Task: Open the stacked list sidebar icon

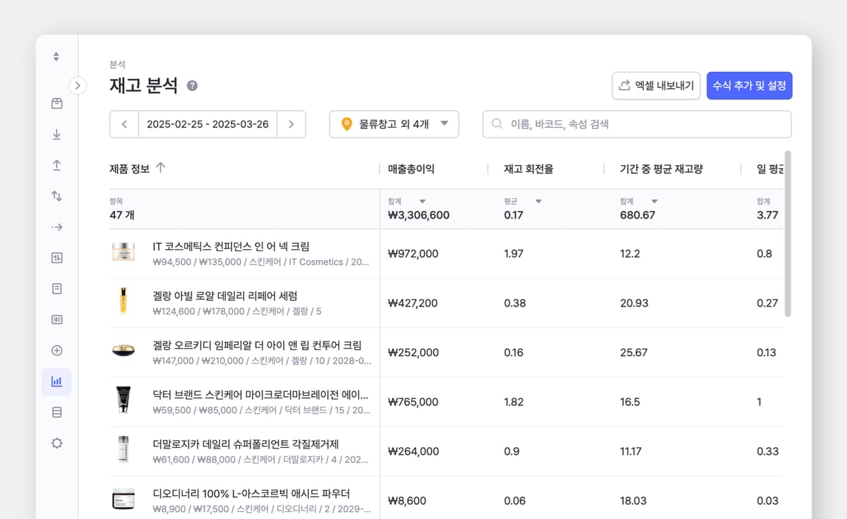Action: coord(56,413)
